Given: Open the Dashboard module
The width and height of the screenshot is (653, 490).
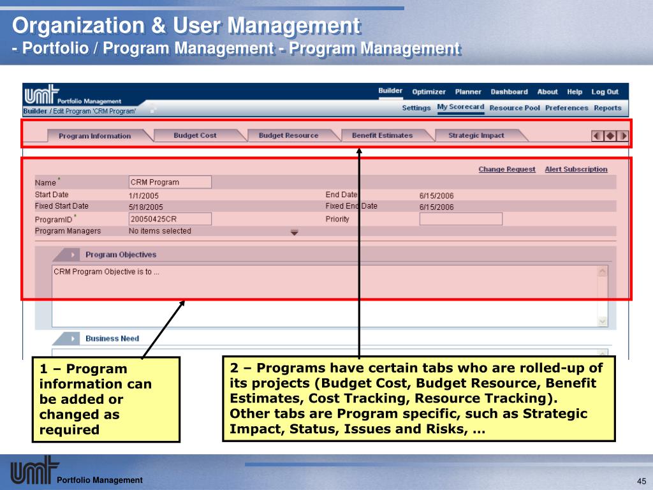Looking at the screenshot, I should coord(509,92).
